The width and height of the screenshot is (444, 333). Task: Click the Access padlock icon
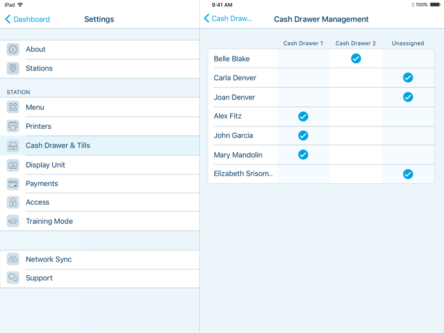13,203
